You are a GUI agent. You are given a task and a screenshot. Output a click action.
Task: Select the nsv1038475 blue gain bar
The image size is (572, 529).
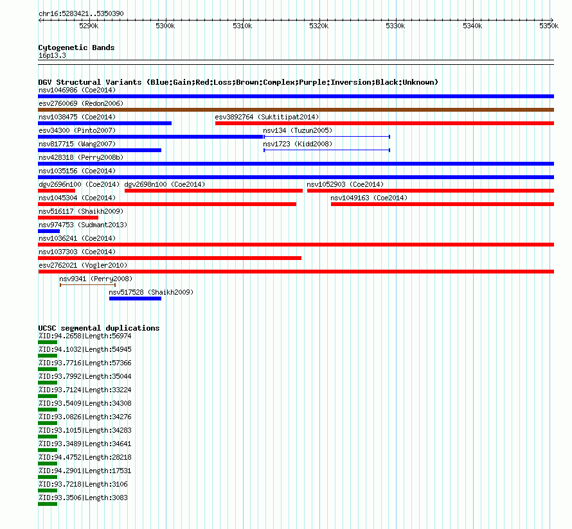click(105, 123)
